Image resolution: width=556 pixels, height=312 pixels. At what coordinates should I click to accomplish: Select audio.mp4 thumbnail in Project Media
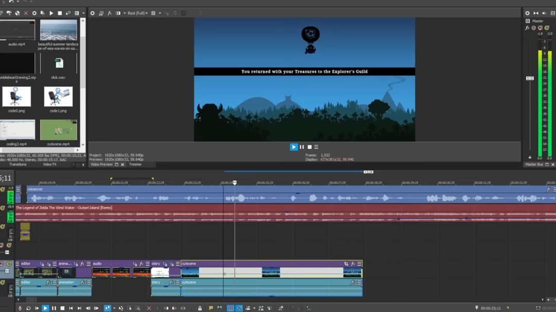16,30
